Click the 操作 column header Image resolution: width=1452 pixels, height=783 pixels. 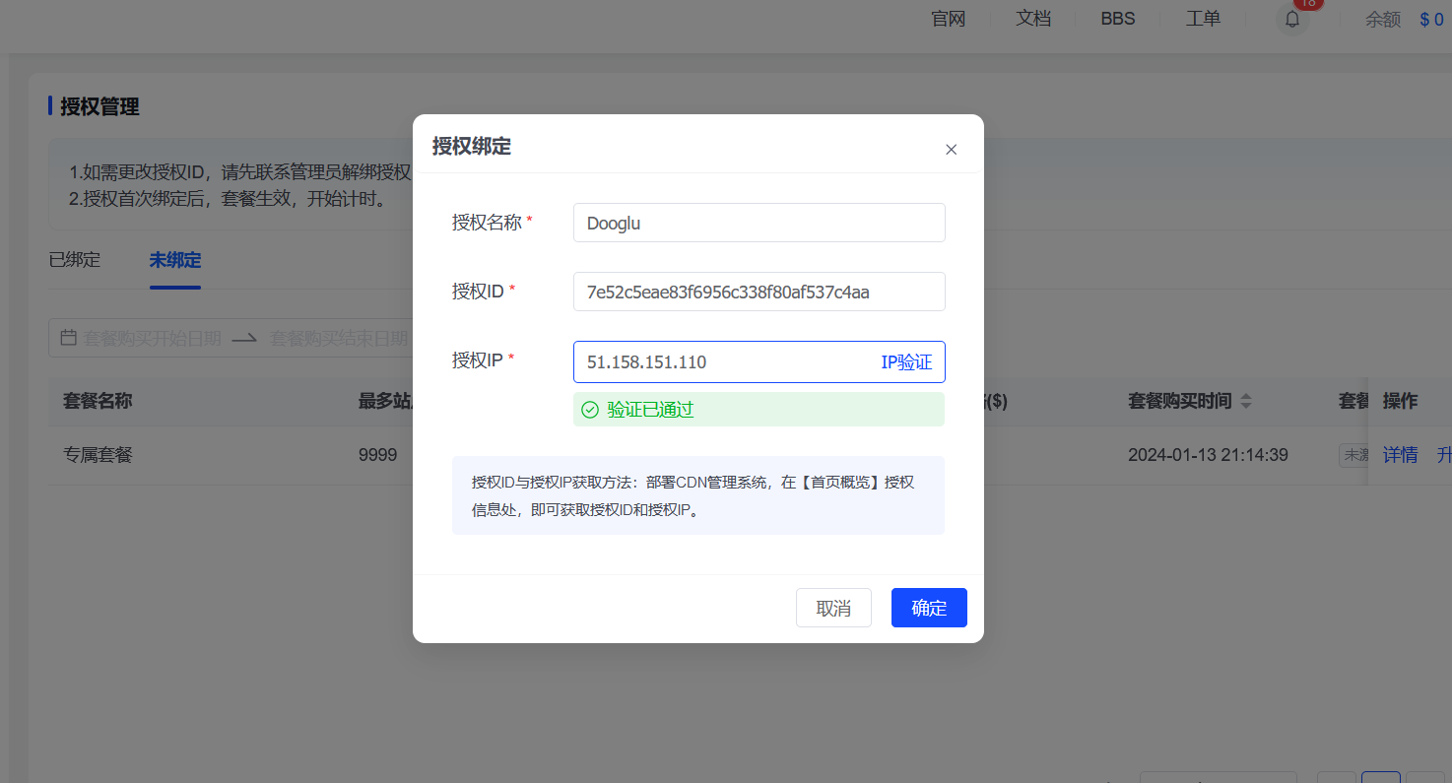point(1400,401)
